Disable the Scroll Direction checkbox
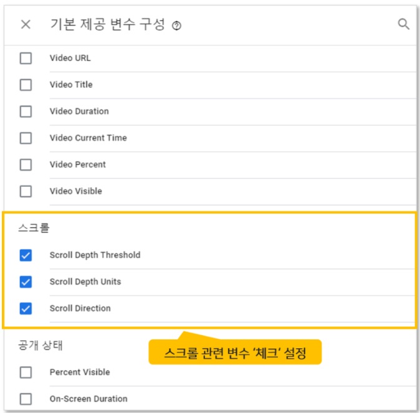 click(x=26, y=308)
